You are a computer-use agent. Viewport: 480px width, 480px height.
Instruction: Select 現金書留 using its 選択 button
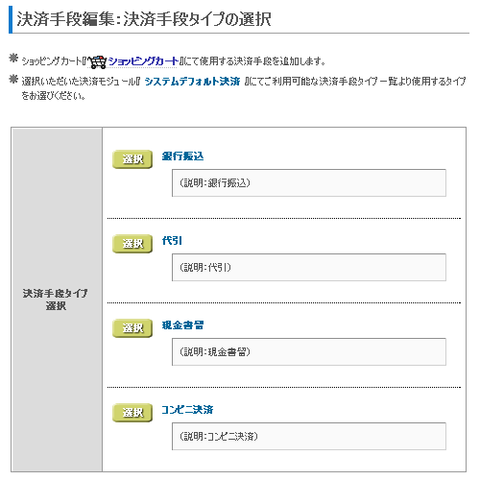[x=132, y=328]
